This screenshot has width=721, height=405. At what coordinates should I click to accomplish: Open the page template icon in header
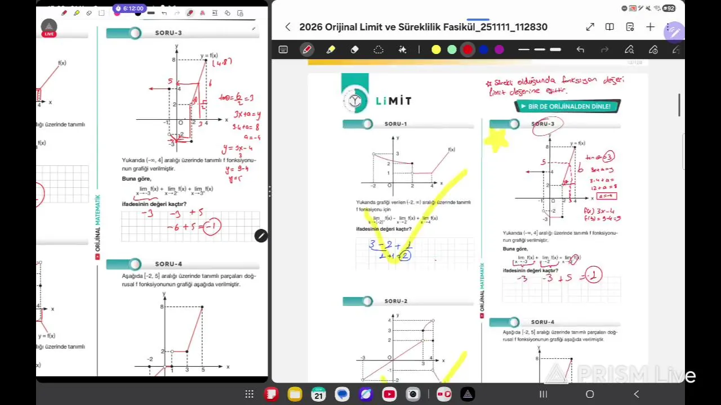coord(630,27)
